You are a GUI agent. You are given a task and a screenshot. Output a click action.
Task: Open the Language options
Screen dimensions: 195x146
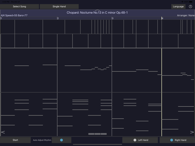[178, 6]
